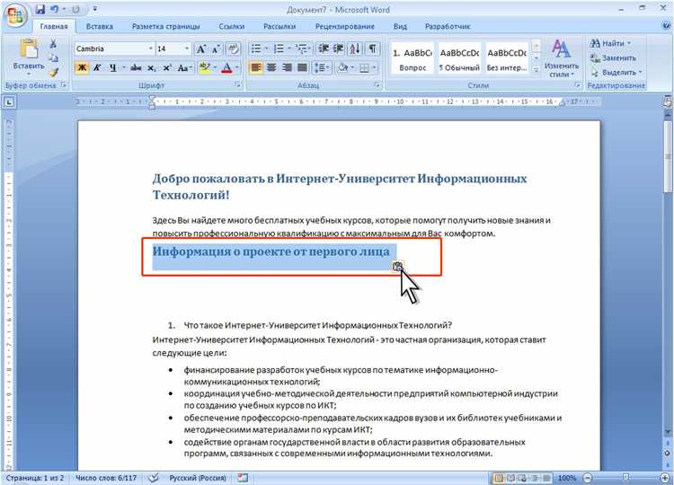
Task: Sort selected text alphabetically
Action: coord(355,48)
